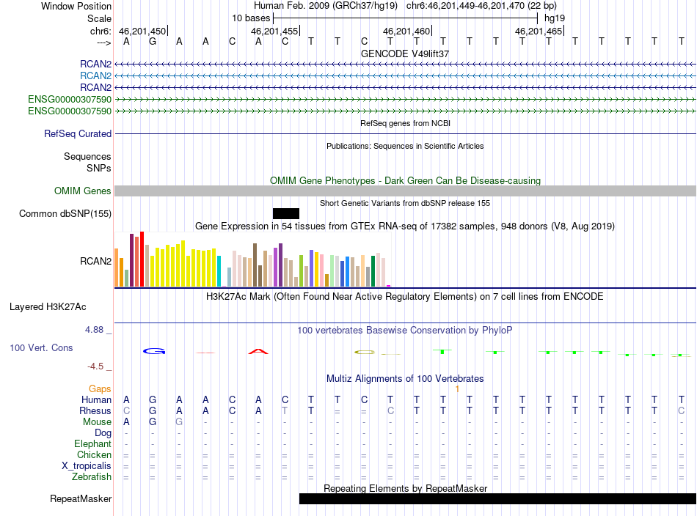The width and height of the screenshot is (697, 516).
Task: Click coordinate label 46,201,455
Action: tap(274, 31)
